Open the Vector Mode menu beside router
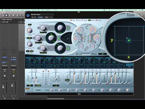Image resolution: width=145 pixels, height=109 pixels. click(129, 67)
